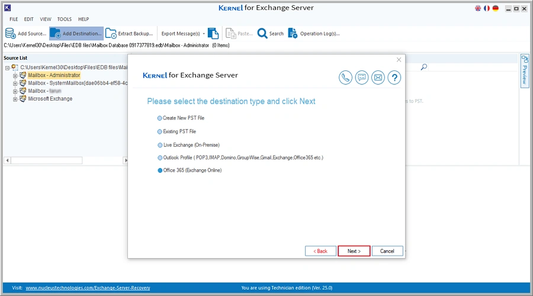
Task: Select the EDB file path root item
Action: (x=74, y=67)
